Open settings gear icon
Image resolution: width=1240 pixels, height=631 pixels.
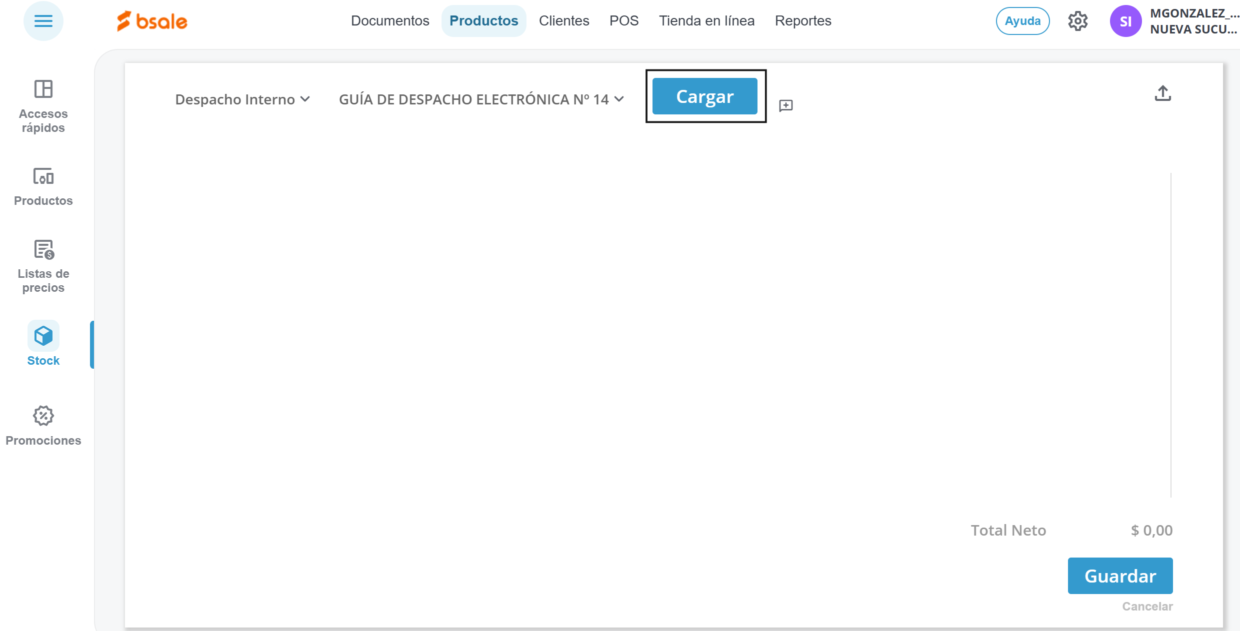pyautogui.click(x=1077, y=21)
